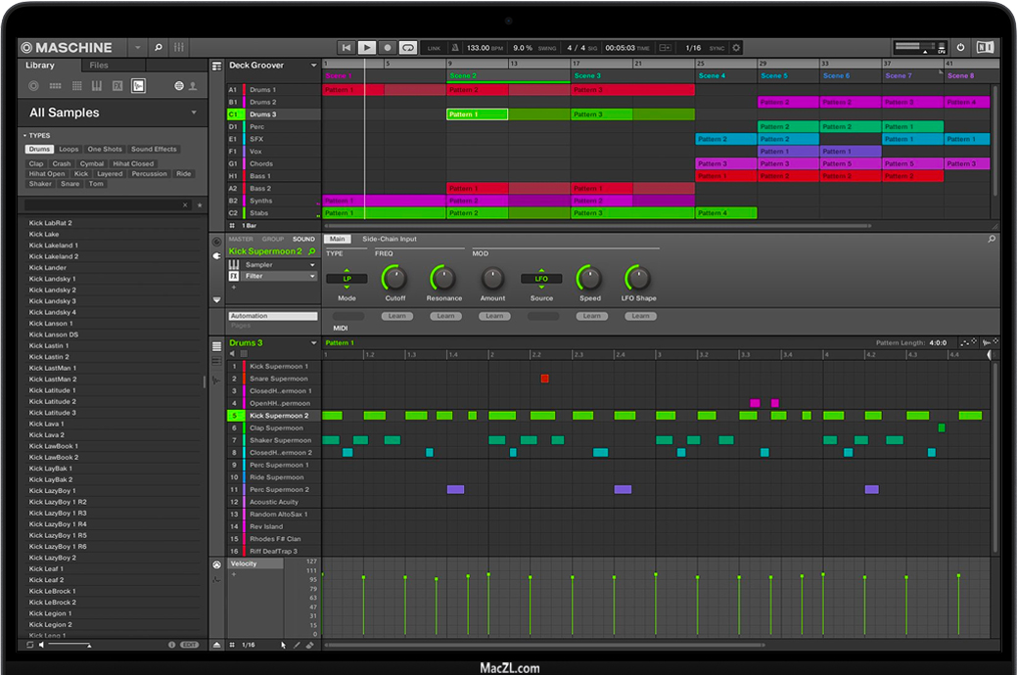The width and height of the screenshot is (1018, 675).
Task: Toggle the audio engine power button
Action: click(x=960, y=47)
